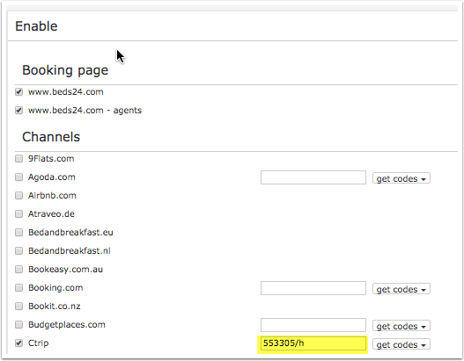Click the Bedandbreakfast.nl label

pos(70,251)
